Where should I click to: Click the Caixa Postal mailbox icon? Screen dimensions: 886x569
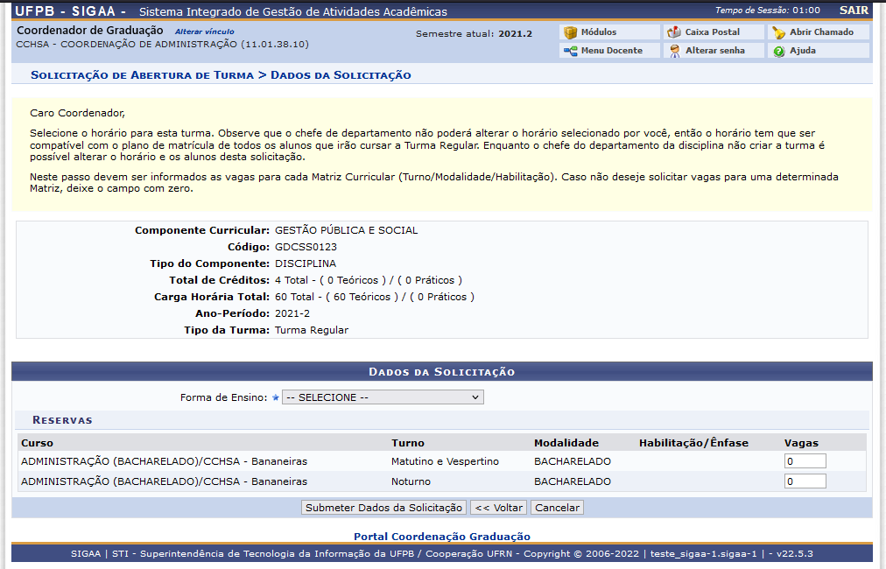pyautogui.click(x=673, y=32)
